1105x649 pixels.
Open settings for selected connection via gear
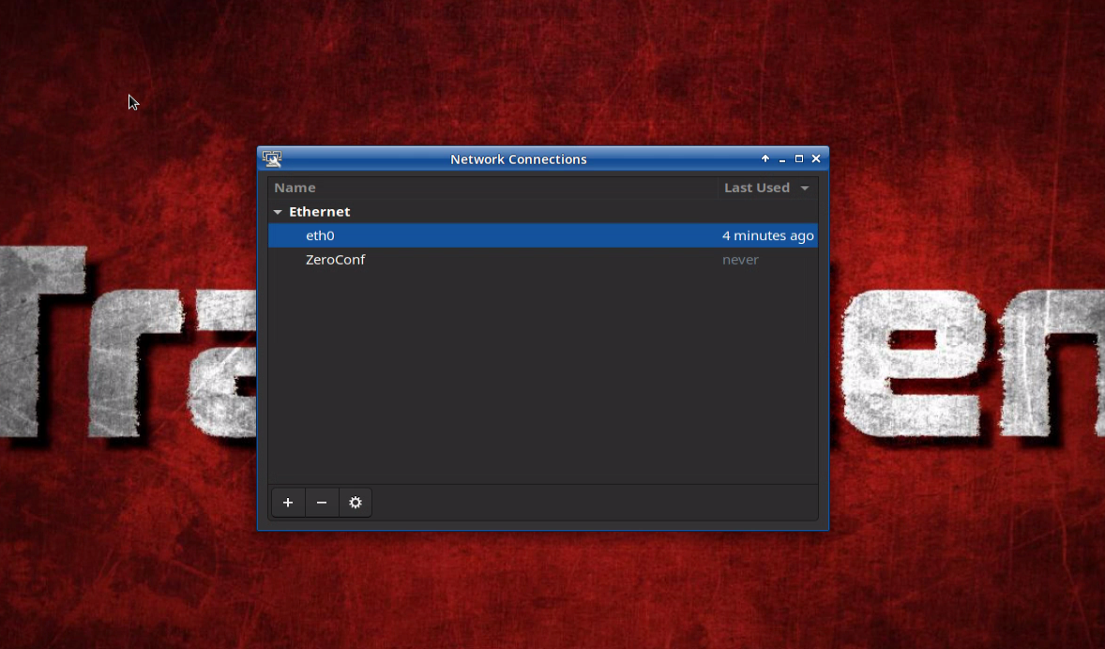click(356, 503)
